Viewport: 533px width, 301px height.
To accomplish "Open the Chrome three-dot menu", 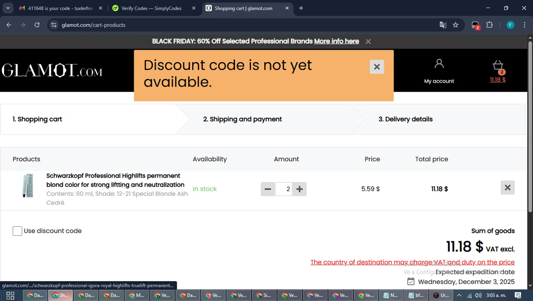I will pos(524,25).
